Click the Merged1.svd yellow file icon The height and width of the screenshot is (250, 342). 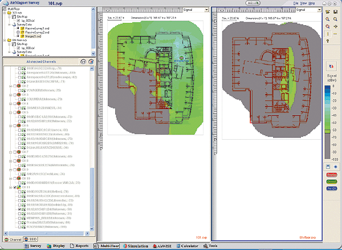click(x=22, y=37)
